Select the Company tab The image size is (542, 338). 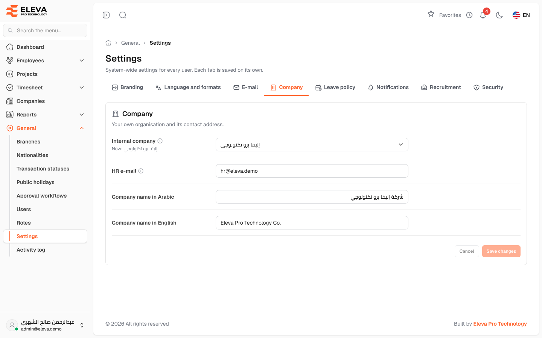click(x=286, y=87)
